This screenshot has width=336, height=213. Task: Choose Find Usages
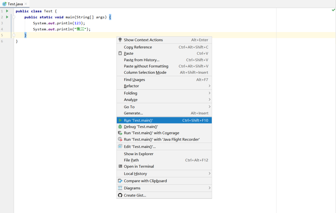click(x=164, y=80)
